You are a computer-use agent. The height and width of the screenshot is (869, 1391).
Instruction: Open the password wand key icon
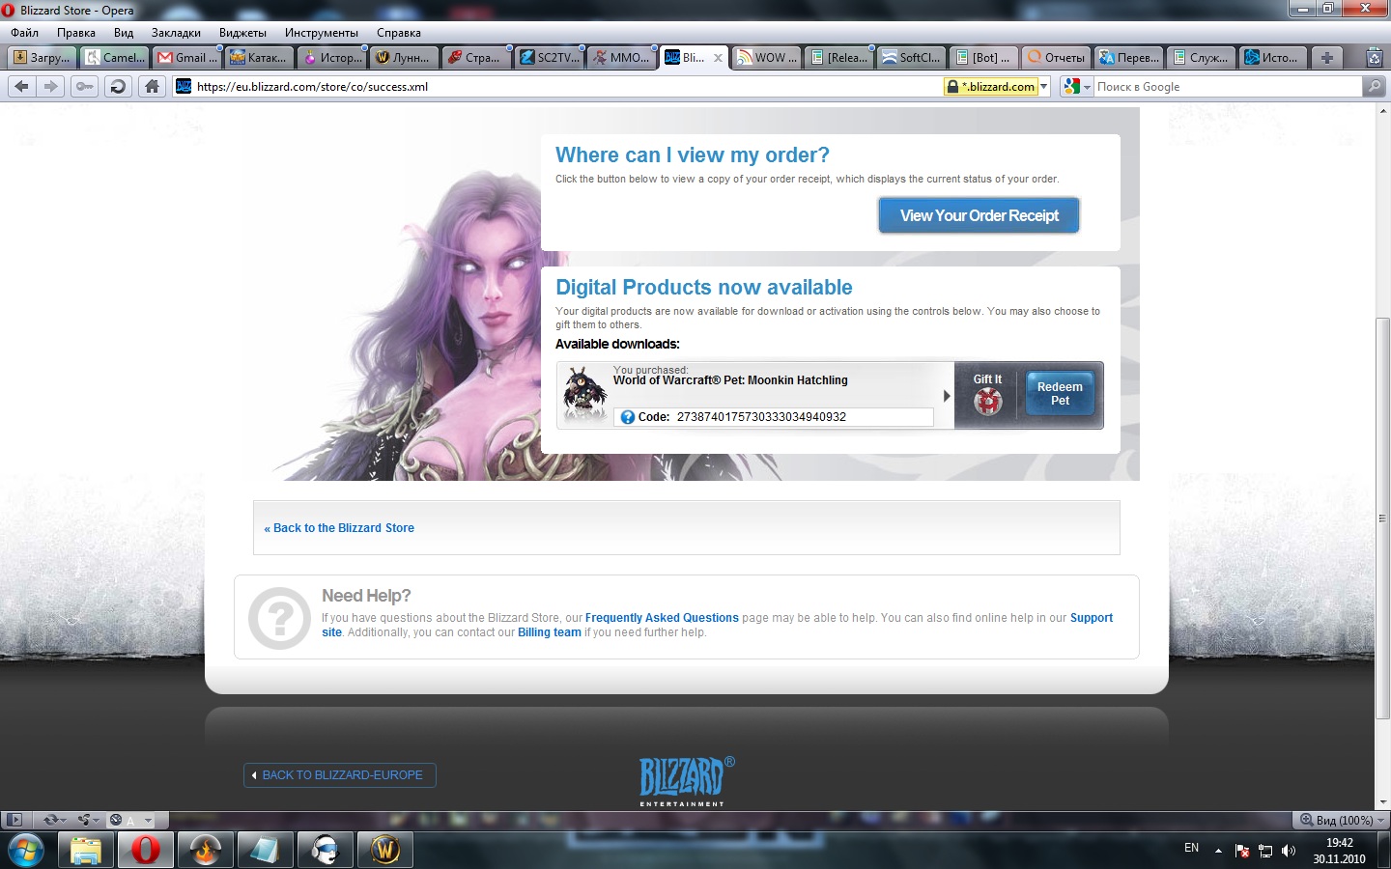(x=85, y=86)
